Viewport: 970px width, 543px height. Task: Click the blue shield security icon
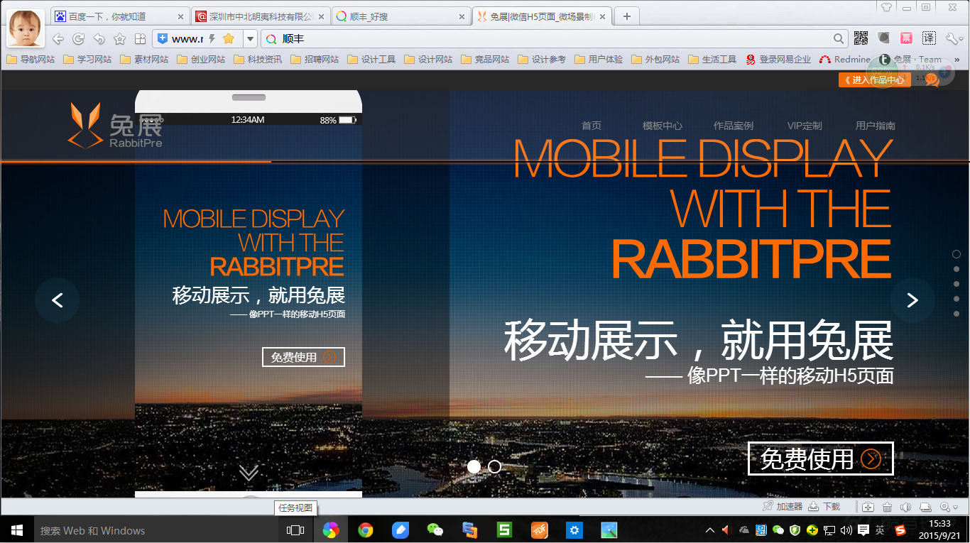(x=163, y=38)
